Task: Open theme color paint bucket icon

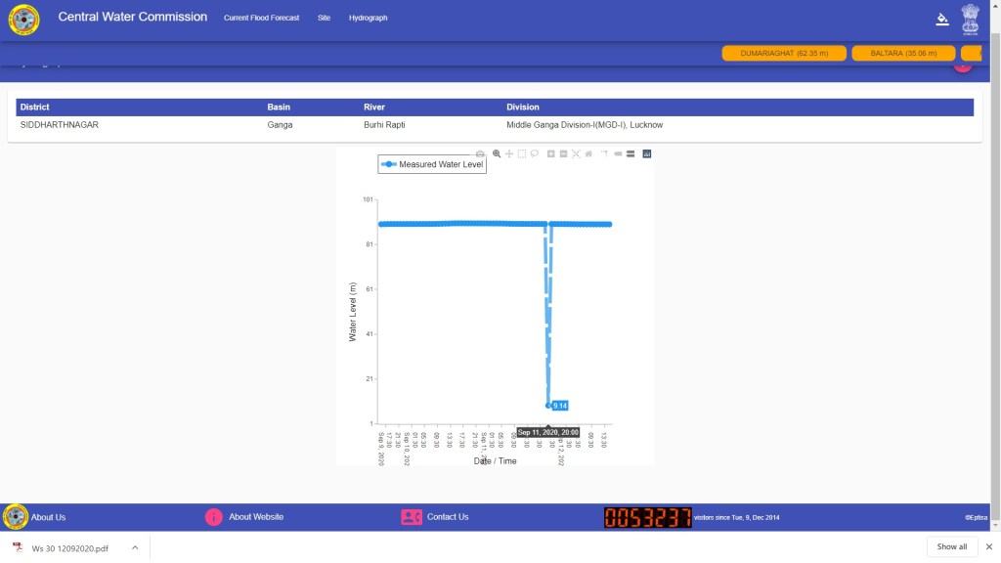Action: pos(942,18)
